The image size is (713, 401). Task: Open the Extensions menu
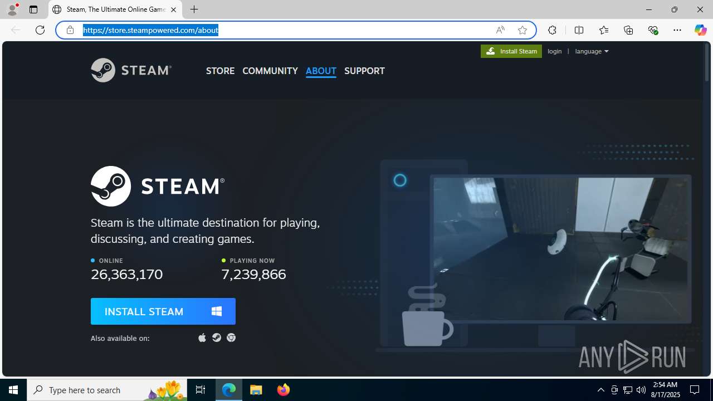pyautogui.click(x=552, y=30)
